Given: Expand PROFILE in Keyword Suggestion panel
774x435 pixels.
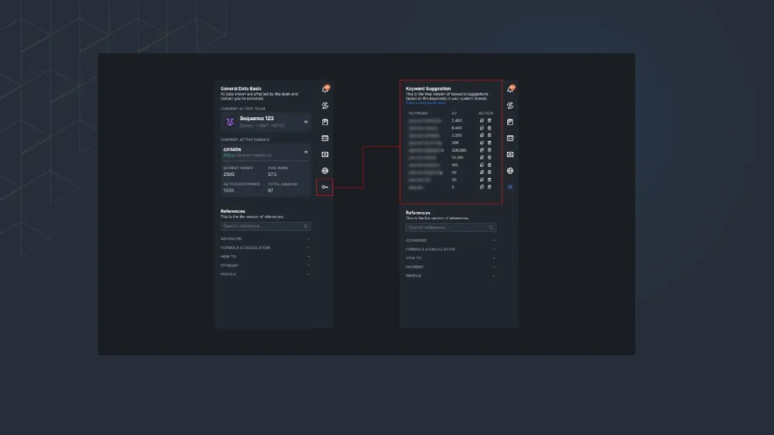Looking at the screenshot, I should pyautogui.click(x=451, y=275).
